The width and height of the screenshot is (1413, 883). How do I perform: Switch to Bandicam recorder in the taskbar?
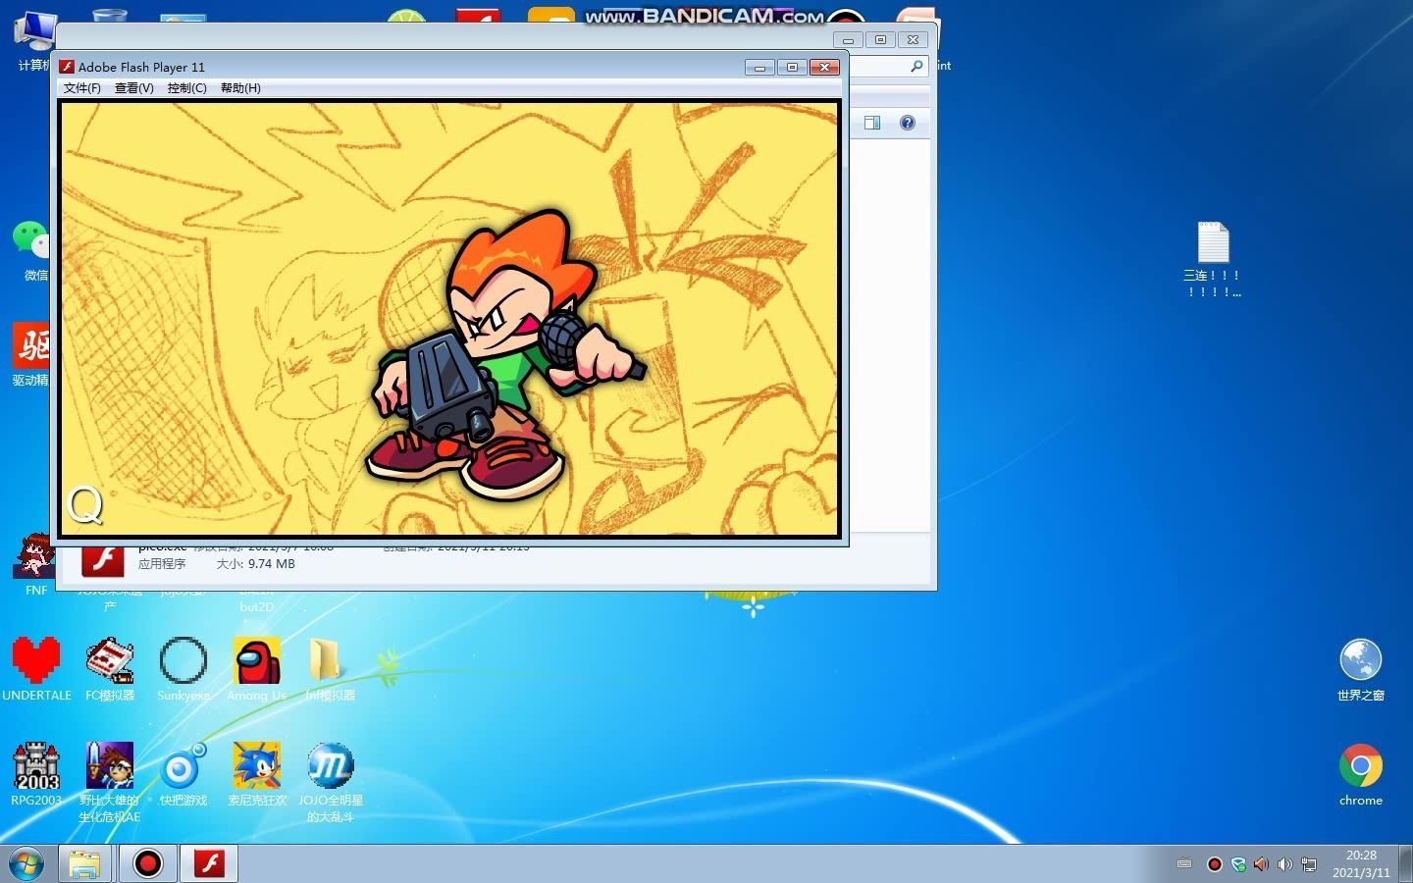[148, 863]
